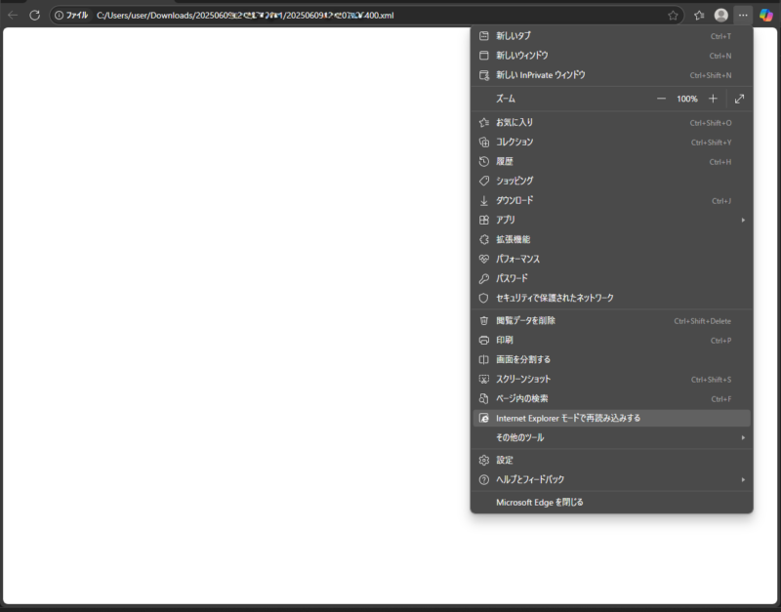
Task: Increase zoom with the plus button
Action: coord(713,99)
